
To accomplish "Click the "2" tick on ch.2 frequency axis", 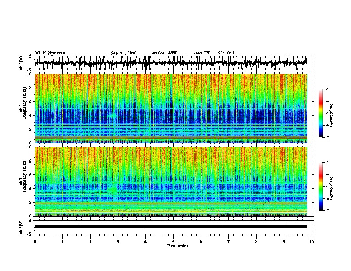I will [31, 202].
